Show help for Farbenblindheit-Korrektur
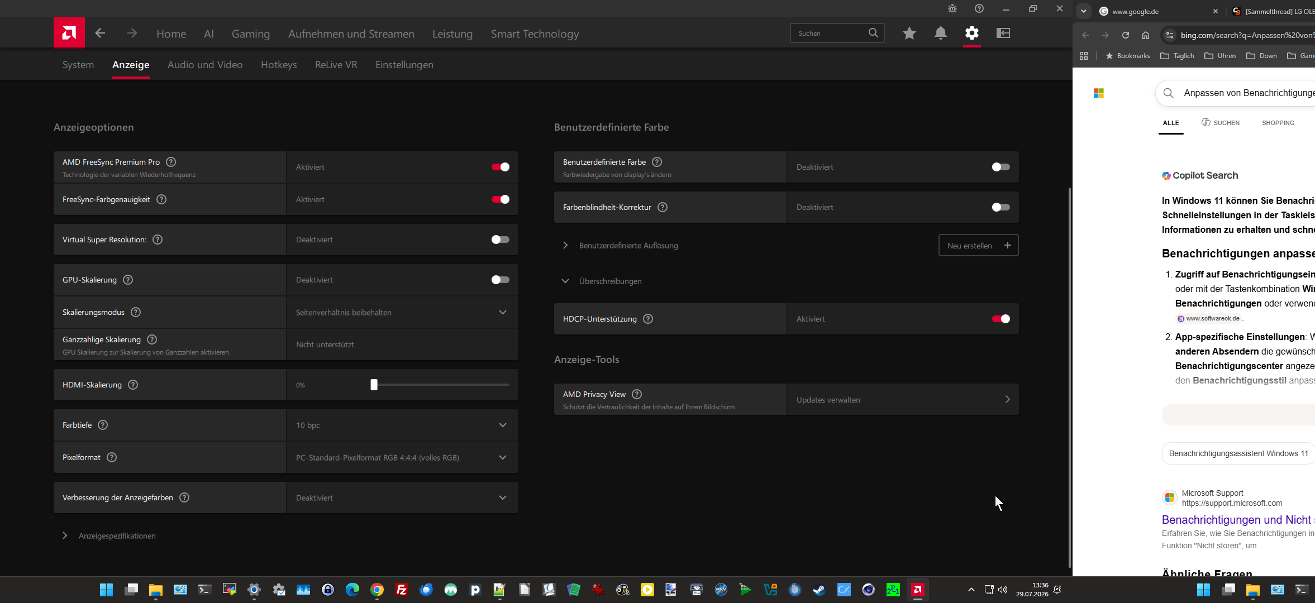The width and height of the screenshot is (1315, 603). click(x=663, y=207)
